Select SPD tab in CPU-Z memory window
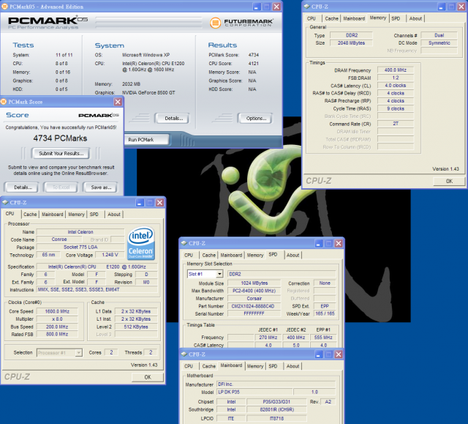Image resolution: width=468 pixels, height=424 pixels. [x=396, y=18]
